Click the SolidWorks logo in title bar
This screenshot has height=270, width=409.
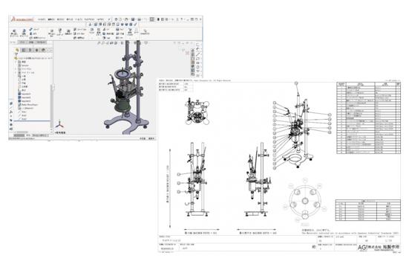[22, 19]
